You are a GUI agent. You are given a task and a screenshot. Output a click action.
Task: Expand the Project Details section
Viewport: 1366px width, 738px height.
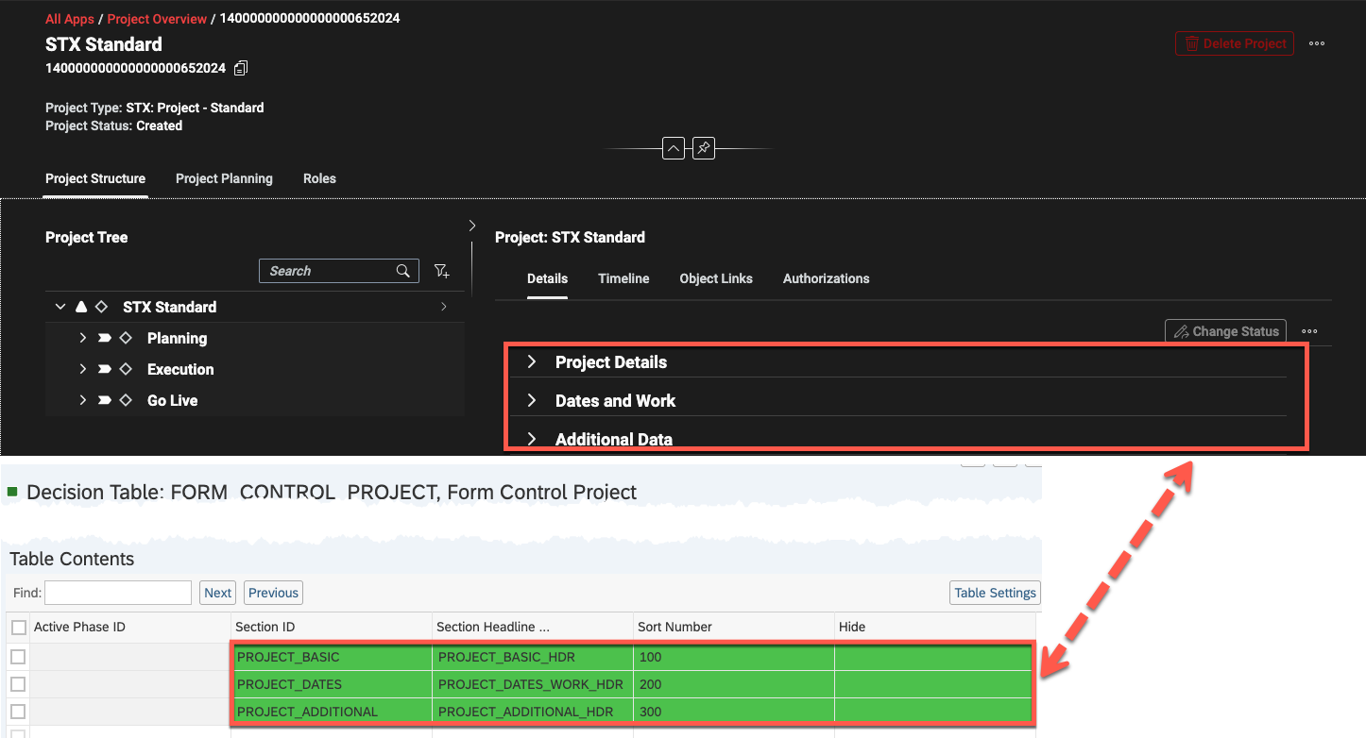tap(532, 362)
